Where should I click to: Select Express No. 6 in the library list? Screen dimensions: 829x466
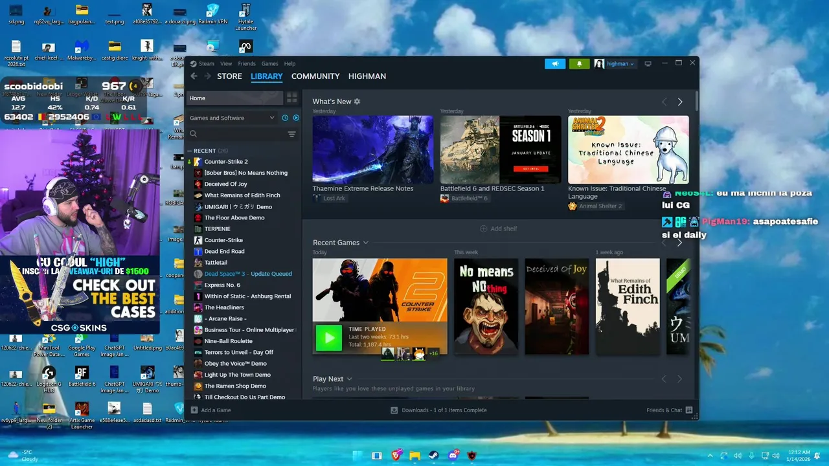(222, 285)
